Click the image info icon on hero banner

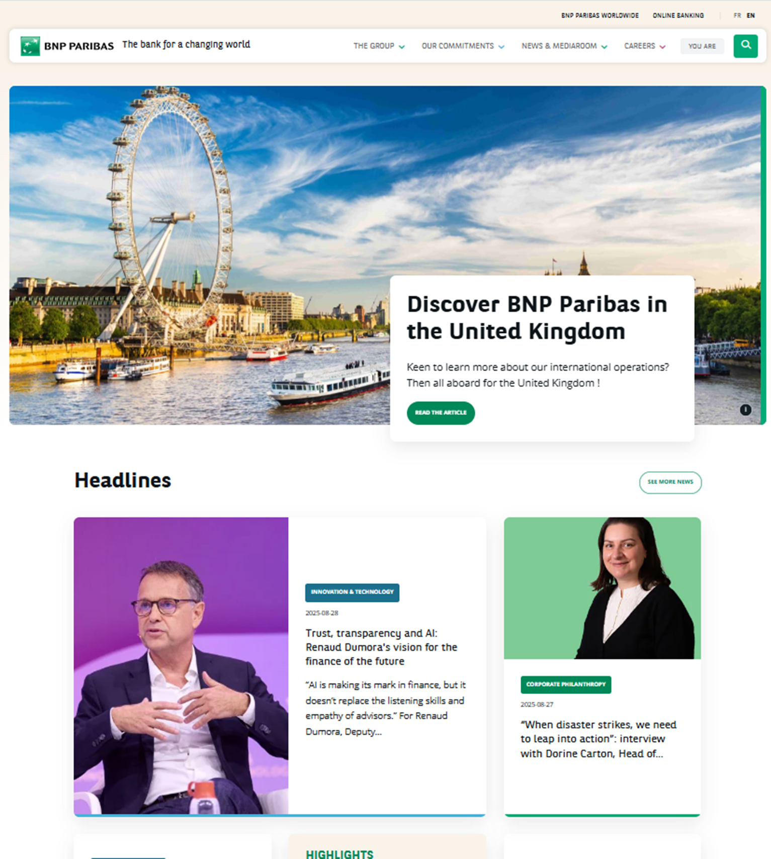coord(745,410)
